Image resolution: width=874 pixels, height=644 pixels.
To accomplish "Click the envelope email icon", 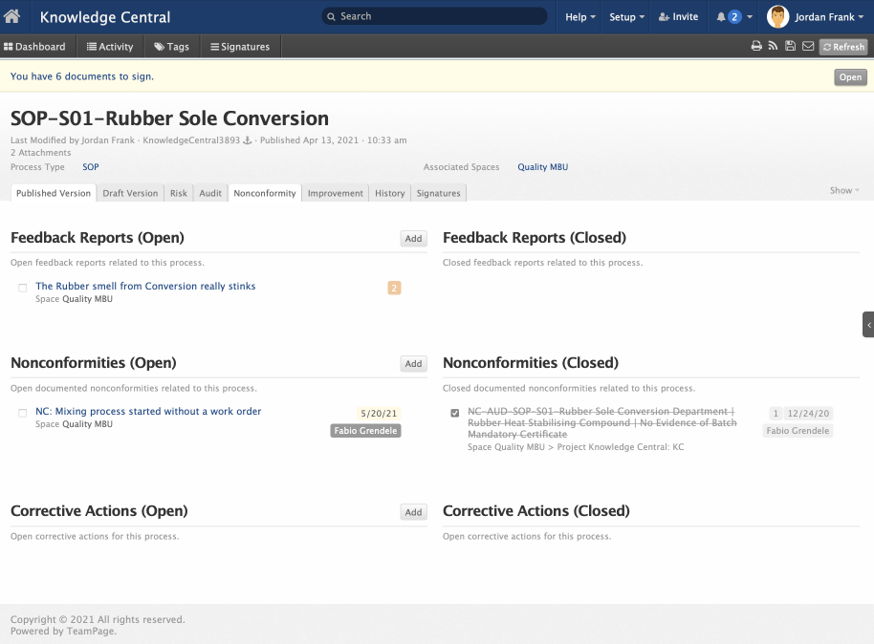I will click(807, 47).
